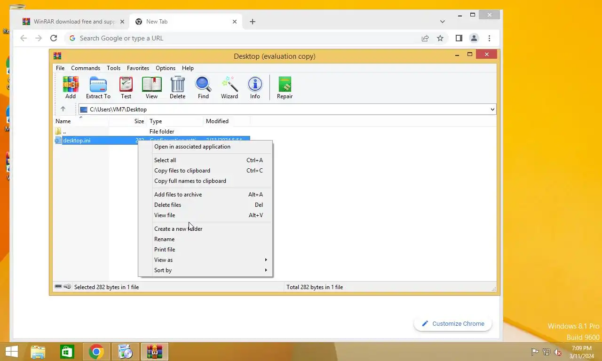Image resolution: width=602 pixels, height=361 pixels.
Task: Open Chrome three-dot menu
Action: [489, 38]
